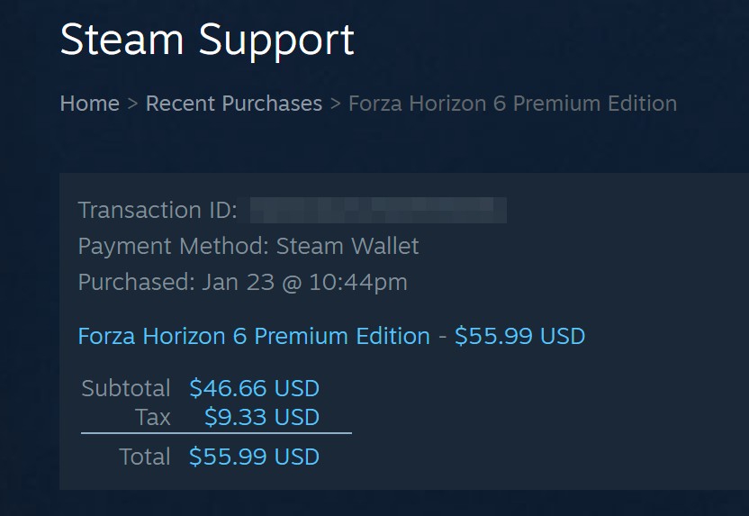Screen dimensions: 749x516
Task: Open the Forza Horizon 6 Premium Edition product link
Action: 254,336
